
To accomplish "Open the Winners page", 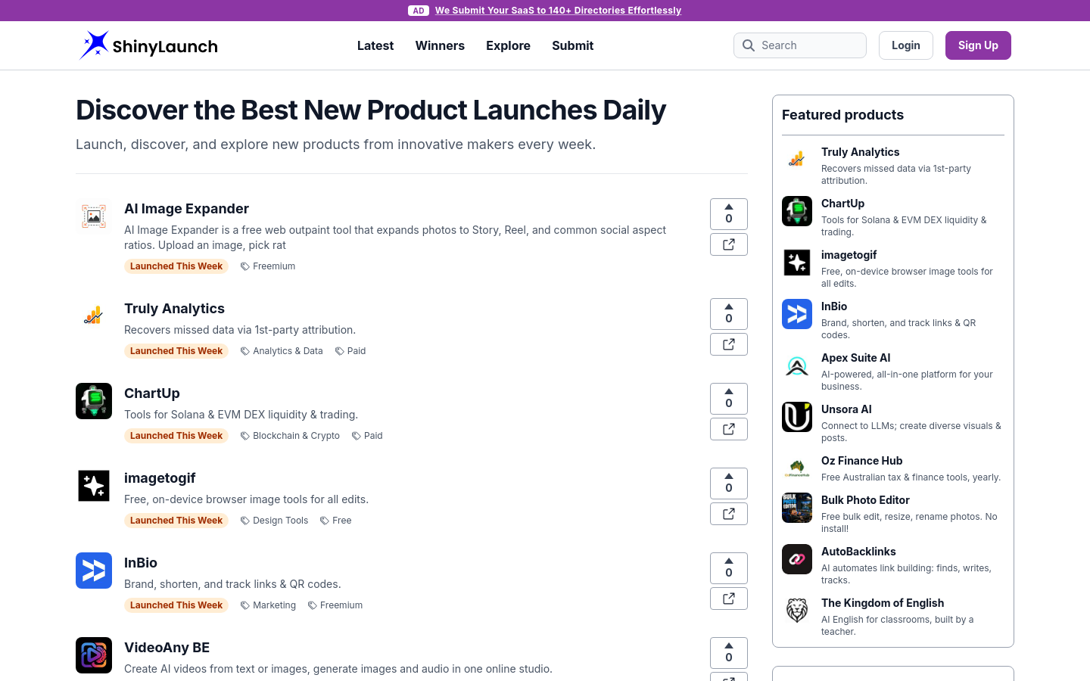I will click(x=440, y=45).
